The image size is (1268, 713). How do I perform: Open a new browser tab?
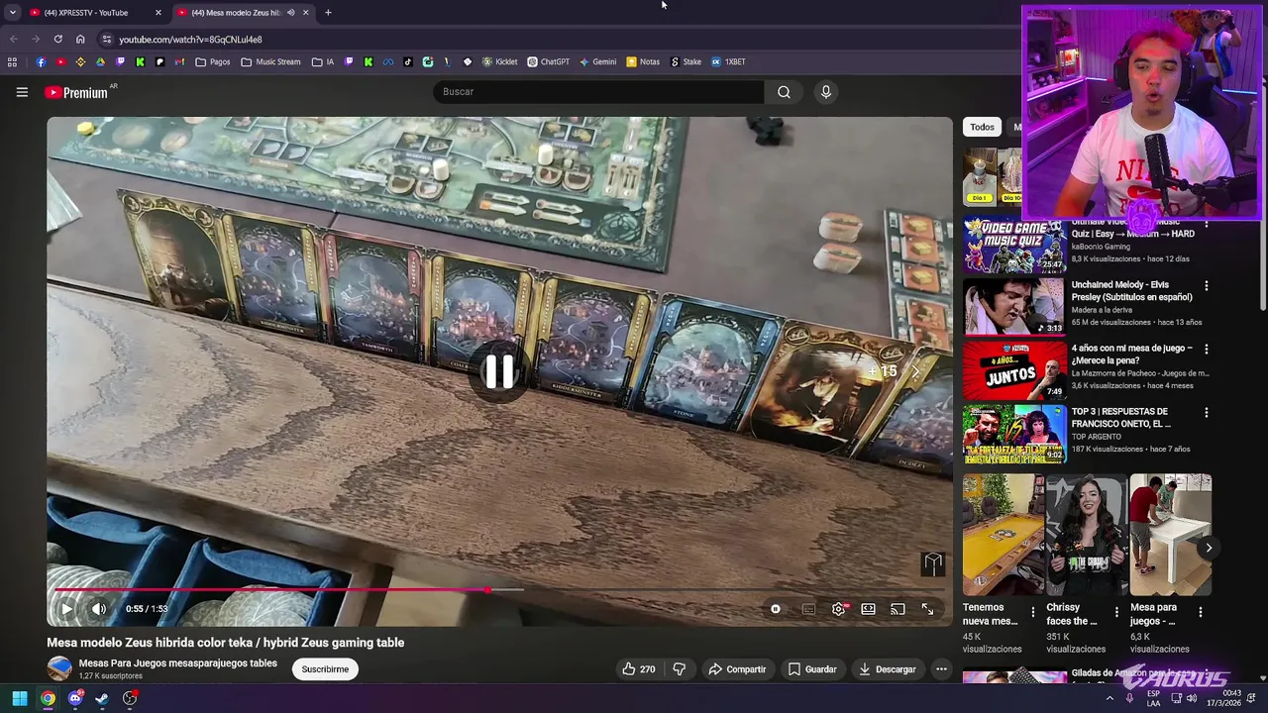[x=328, y=13]
